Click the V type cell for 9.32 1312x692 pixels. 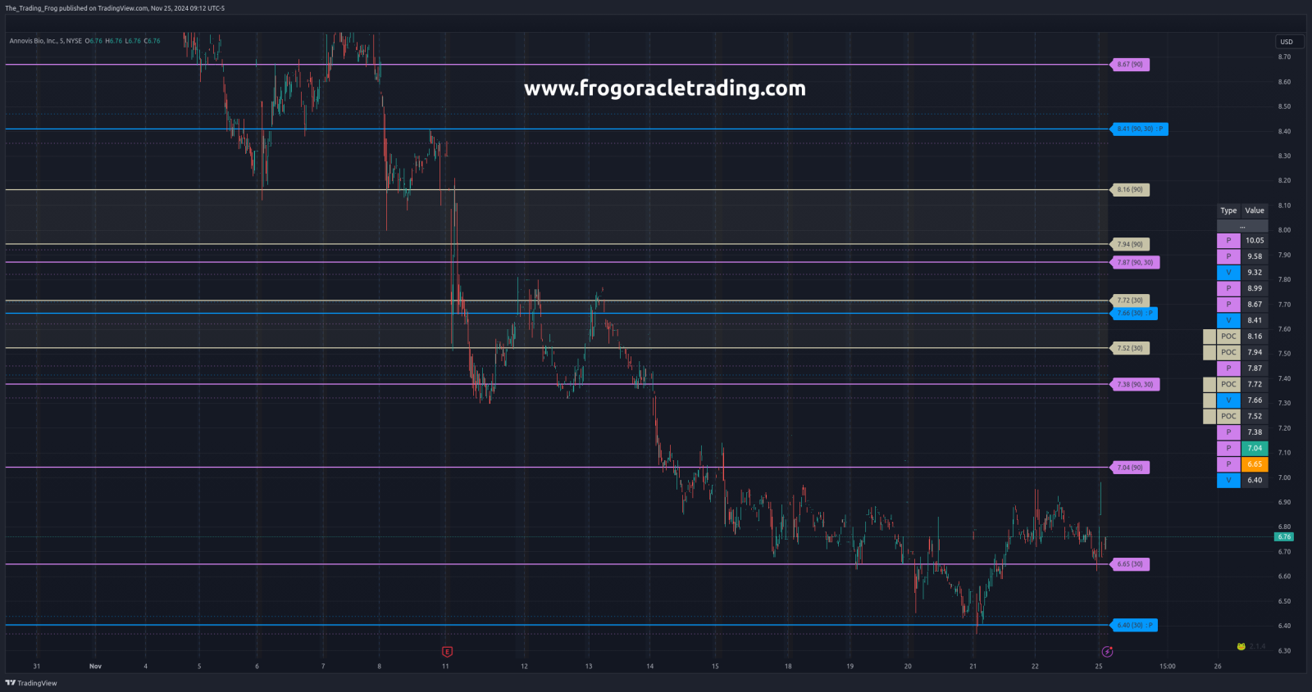(x=1228, y=273)
